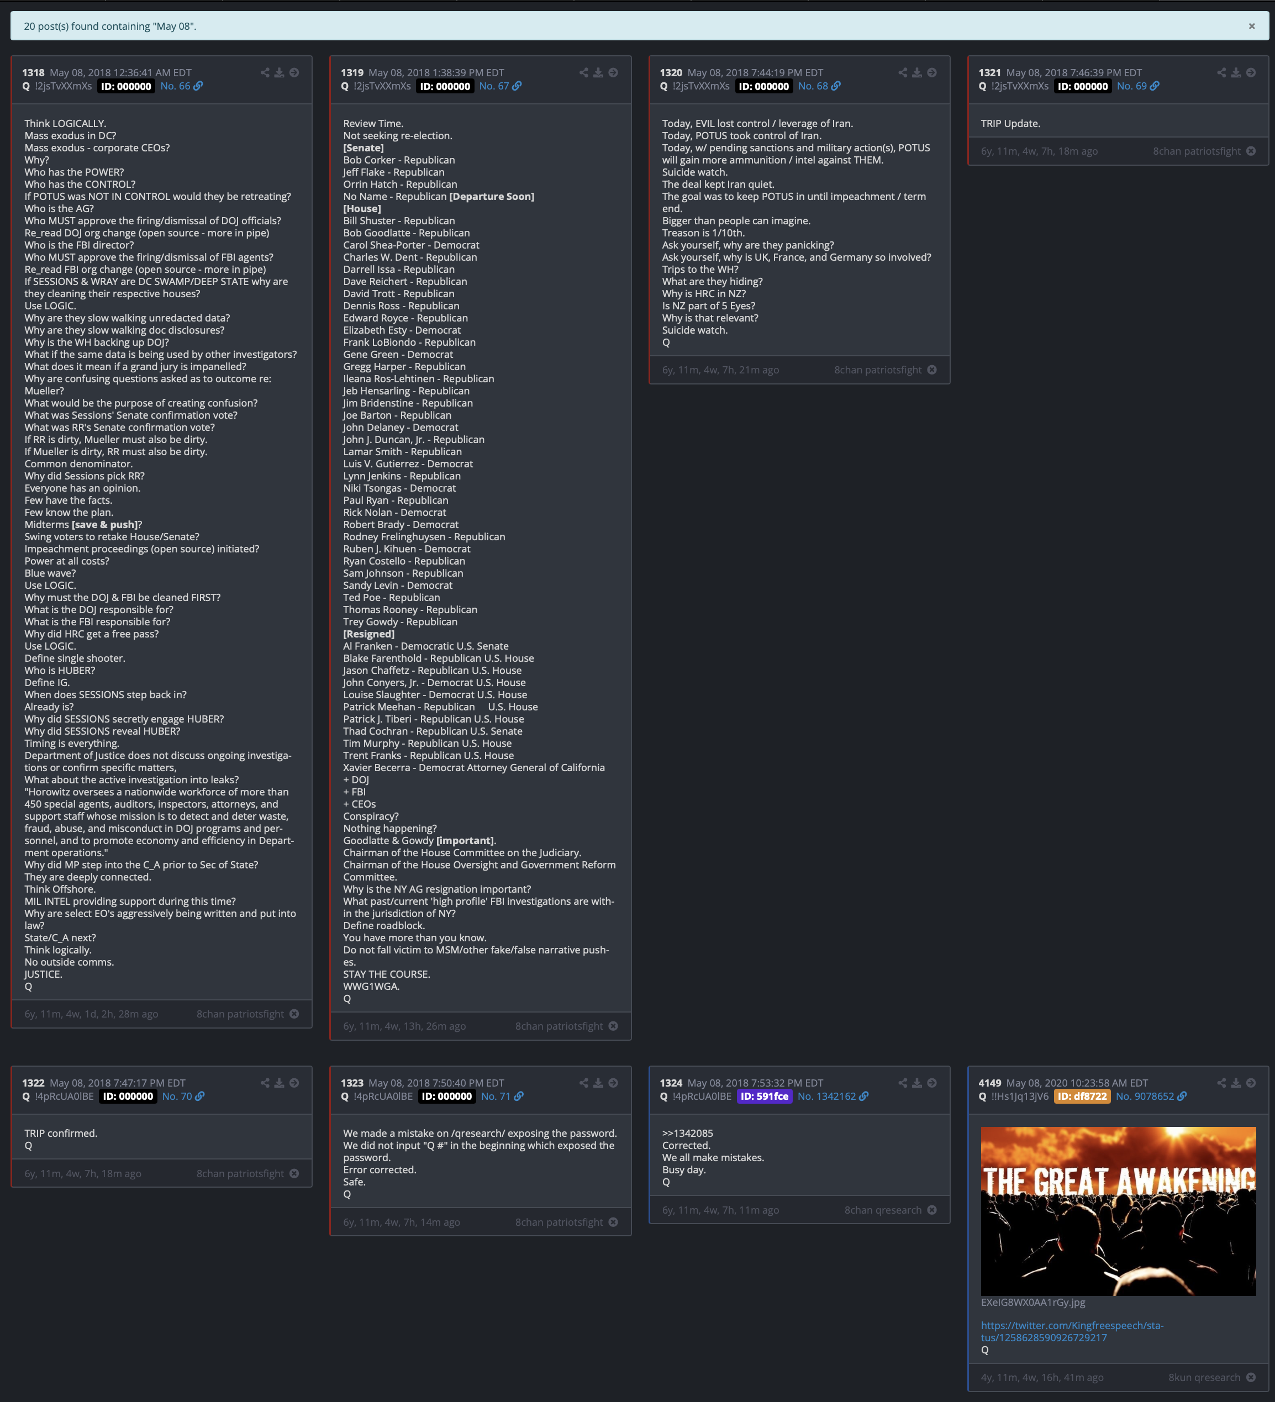This screenshot has height=1402, width=1275.
Task: Click the "8kun qresearch" board label on post 4149
Action: (1204, 1377)
